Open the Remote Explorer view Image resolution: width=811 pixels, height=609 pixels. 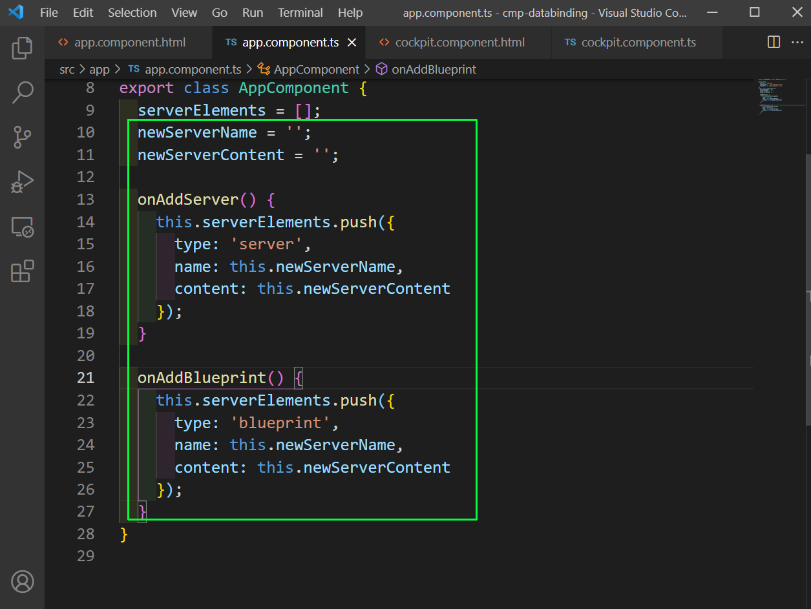22,227
